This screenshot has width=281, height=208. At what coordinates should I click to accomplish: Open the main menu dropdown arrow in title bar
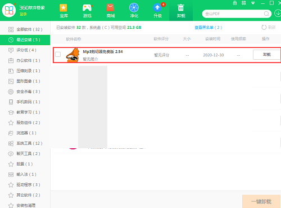(253, 3)
